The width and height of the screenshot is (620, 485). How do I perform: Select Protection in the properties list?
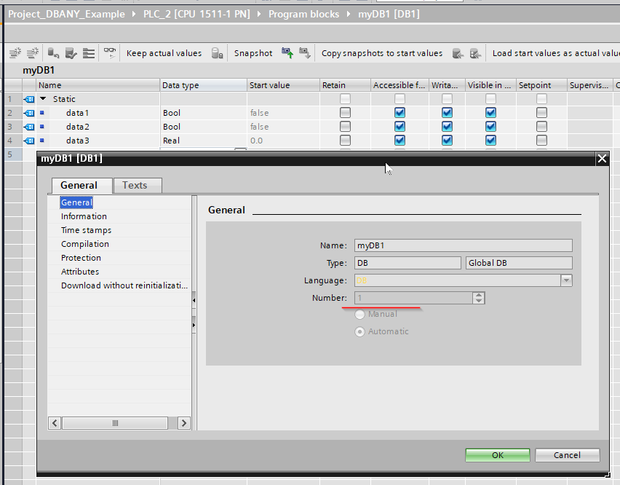pos(81,258)
